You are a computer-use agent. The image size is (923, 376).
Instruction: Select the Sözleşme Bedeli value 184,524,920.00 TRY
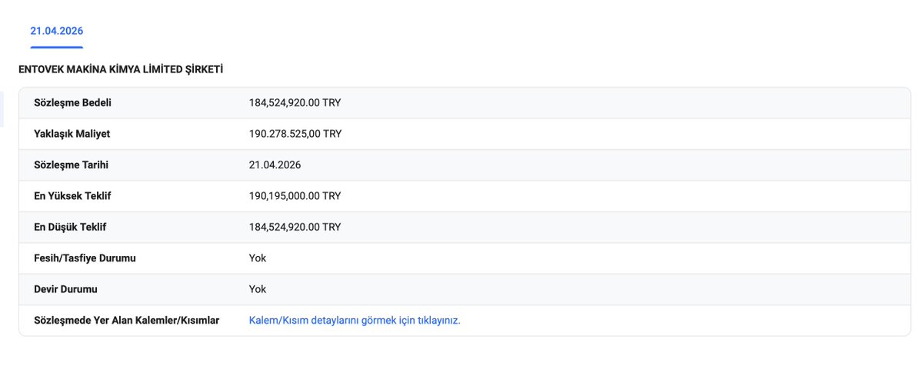point(295,103)
